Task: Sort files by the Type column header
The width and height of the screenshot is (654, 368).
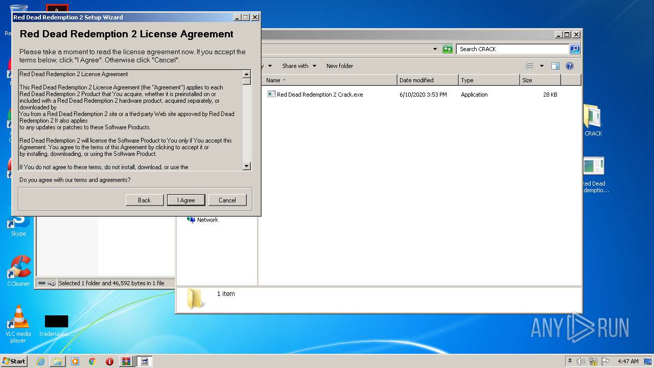Action: (489, 80)
